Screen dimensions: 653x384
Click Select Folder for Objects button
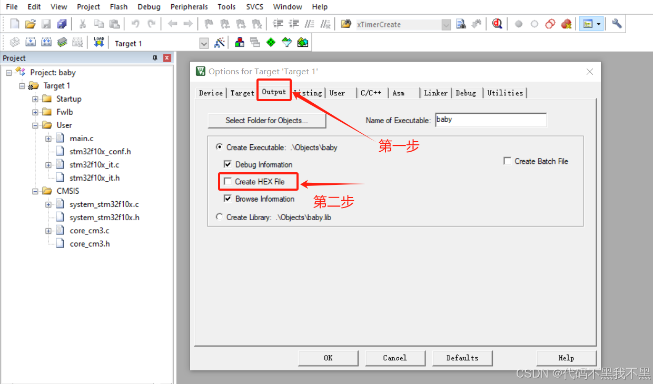click(267, 120)
